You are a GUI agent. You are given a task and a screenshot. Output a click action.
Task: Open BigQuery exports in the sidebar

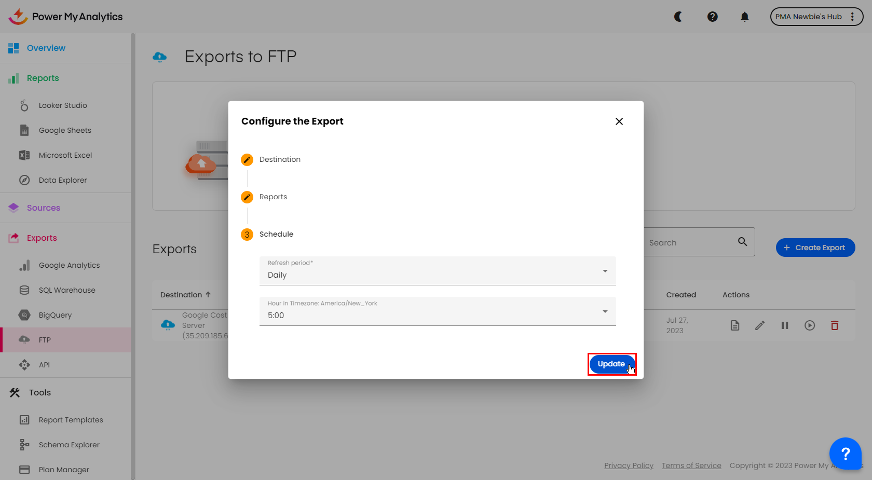point(55,315)
